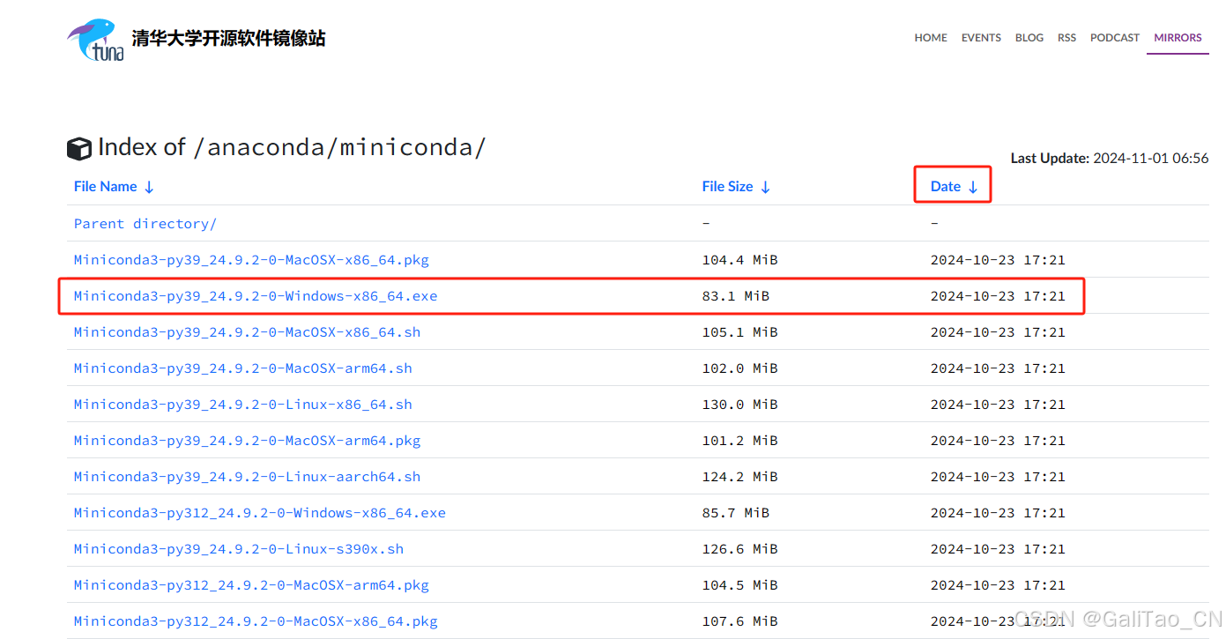Download Miniconda3-py39_24.9.2-0-Linux-s390x.sh

[239, 549]
